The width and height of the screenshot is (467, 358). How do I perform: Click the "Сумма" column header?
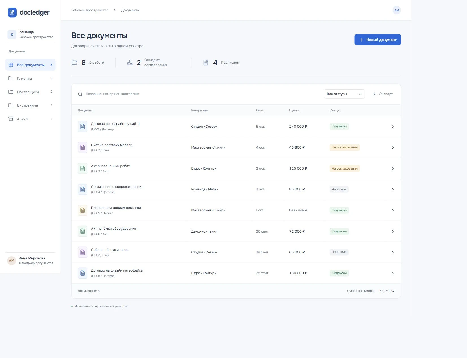(294, 110)
